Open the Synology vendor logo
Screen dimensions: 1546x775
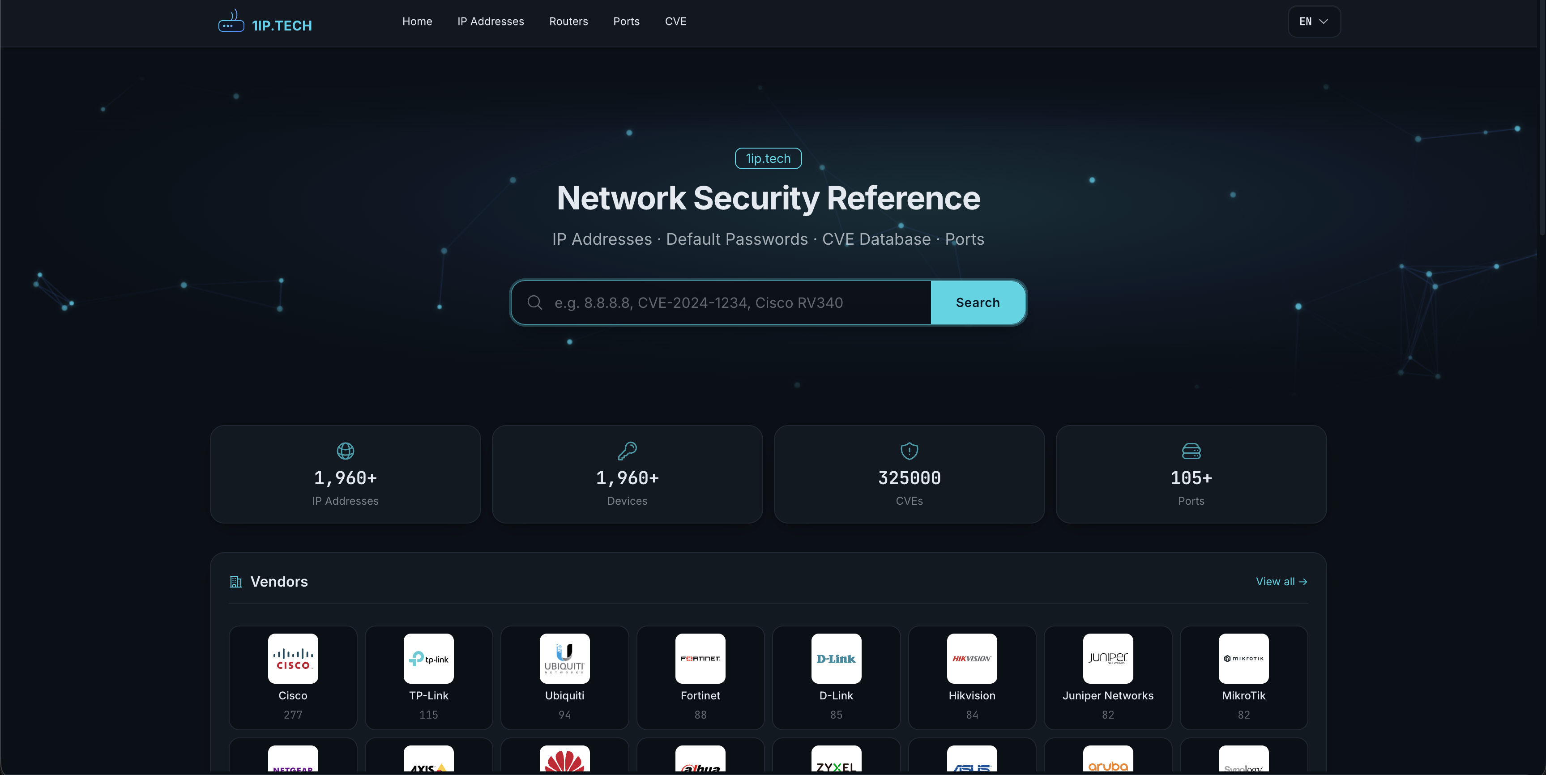(x=1243, y=759)
